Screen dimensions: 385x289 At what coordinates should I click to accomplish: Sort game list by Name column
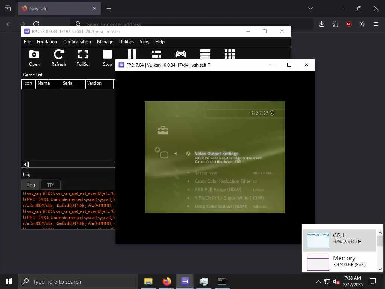coord(49,84)
